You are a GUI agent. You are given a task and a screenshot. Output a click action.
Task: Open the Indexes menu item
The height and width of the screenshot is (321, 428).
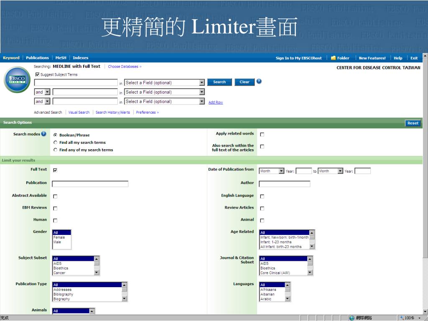pos(81,58)
